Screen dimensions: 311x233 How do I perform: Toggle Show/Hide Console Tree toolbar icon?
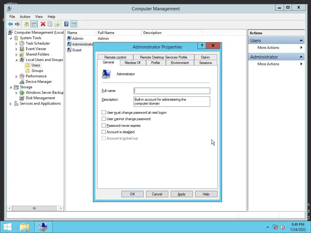(34, 24)
